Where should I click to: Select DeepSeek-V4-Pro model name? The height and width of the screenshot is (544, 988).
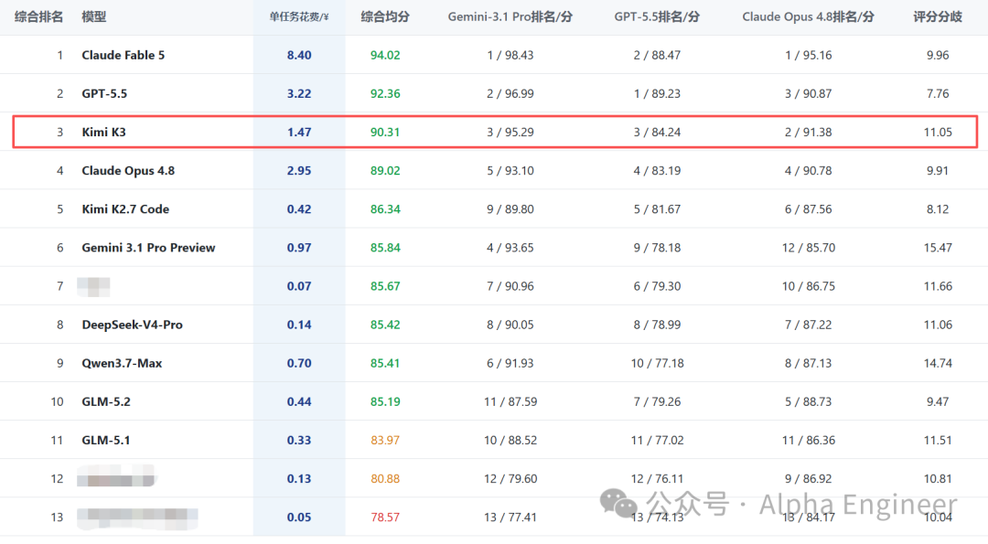click(x=132, y=325)
